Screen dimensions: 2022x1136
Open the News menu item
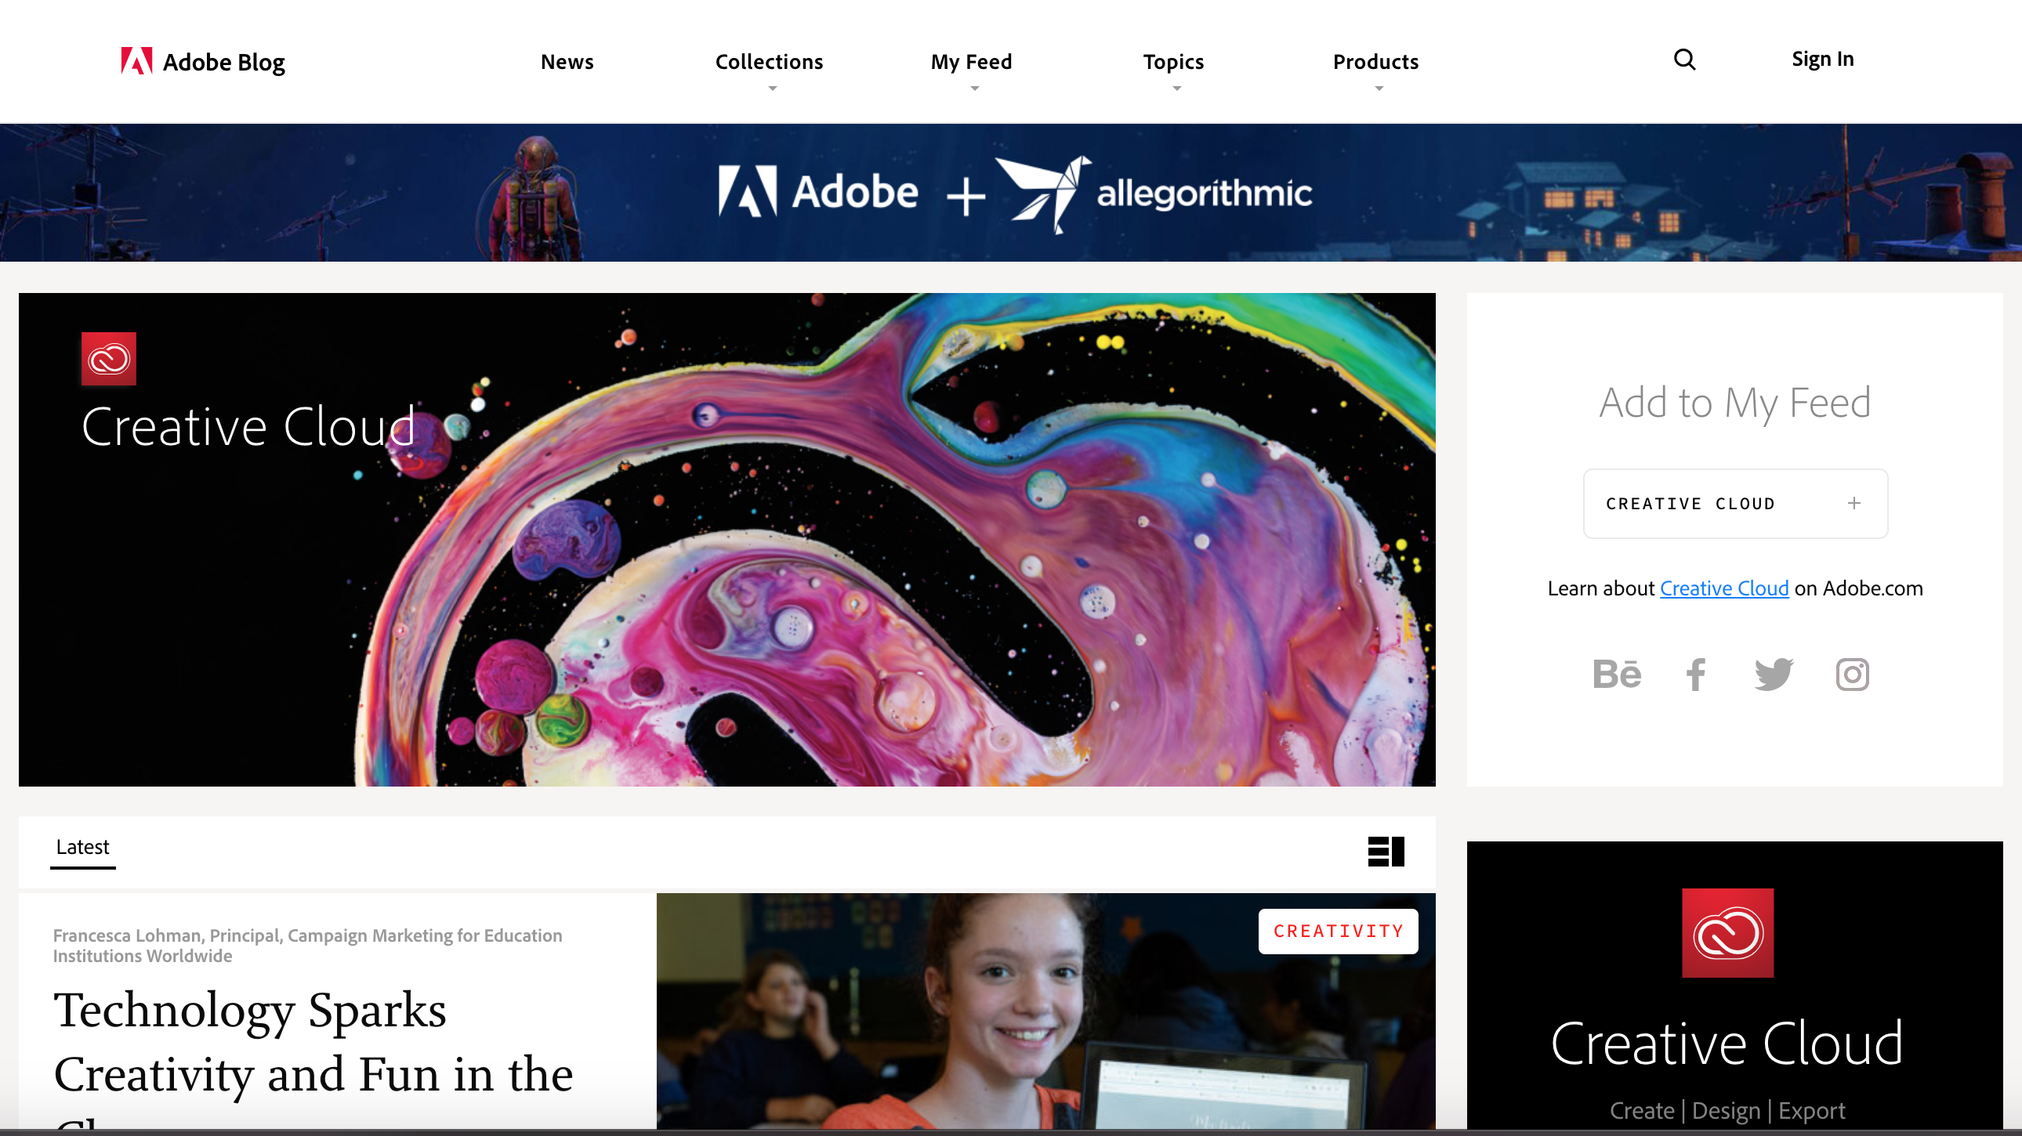(567, 62)
